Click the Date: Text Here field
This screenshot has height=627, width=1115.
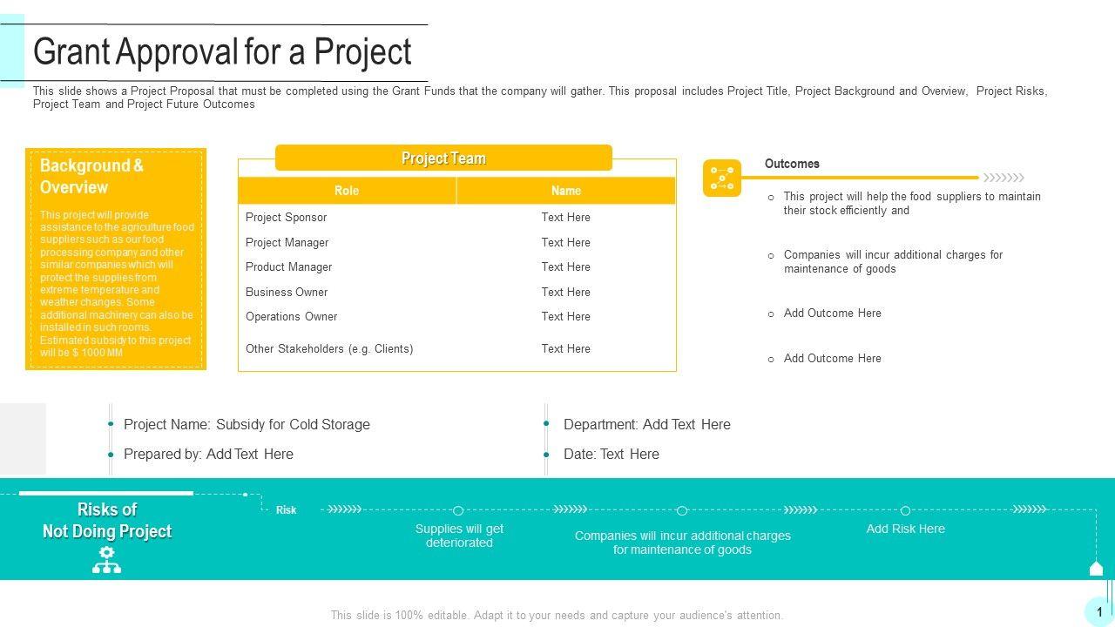611,455
